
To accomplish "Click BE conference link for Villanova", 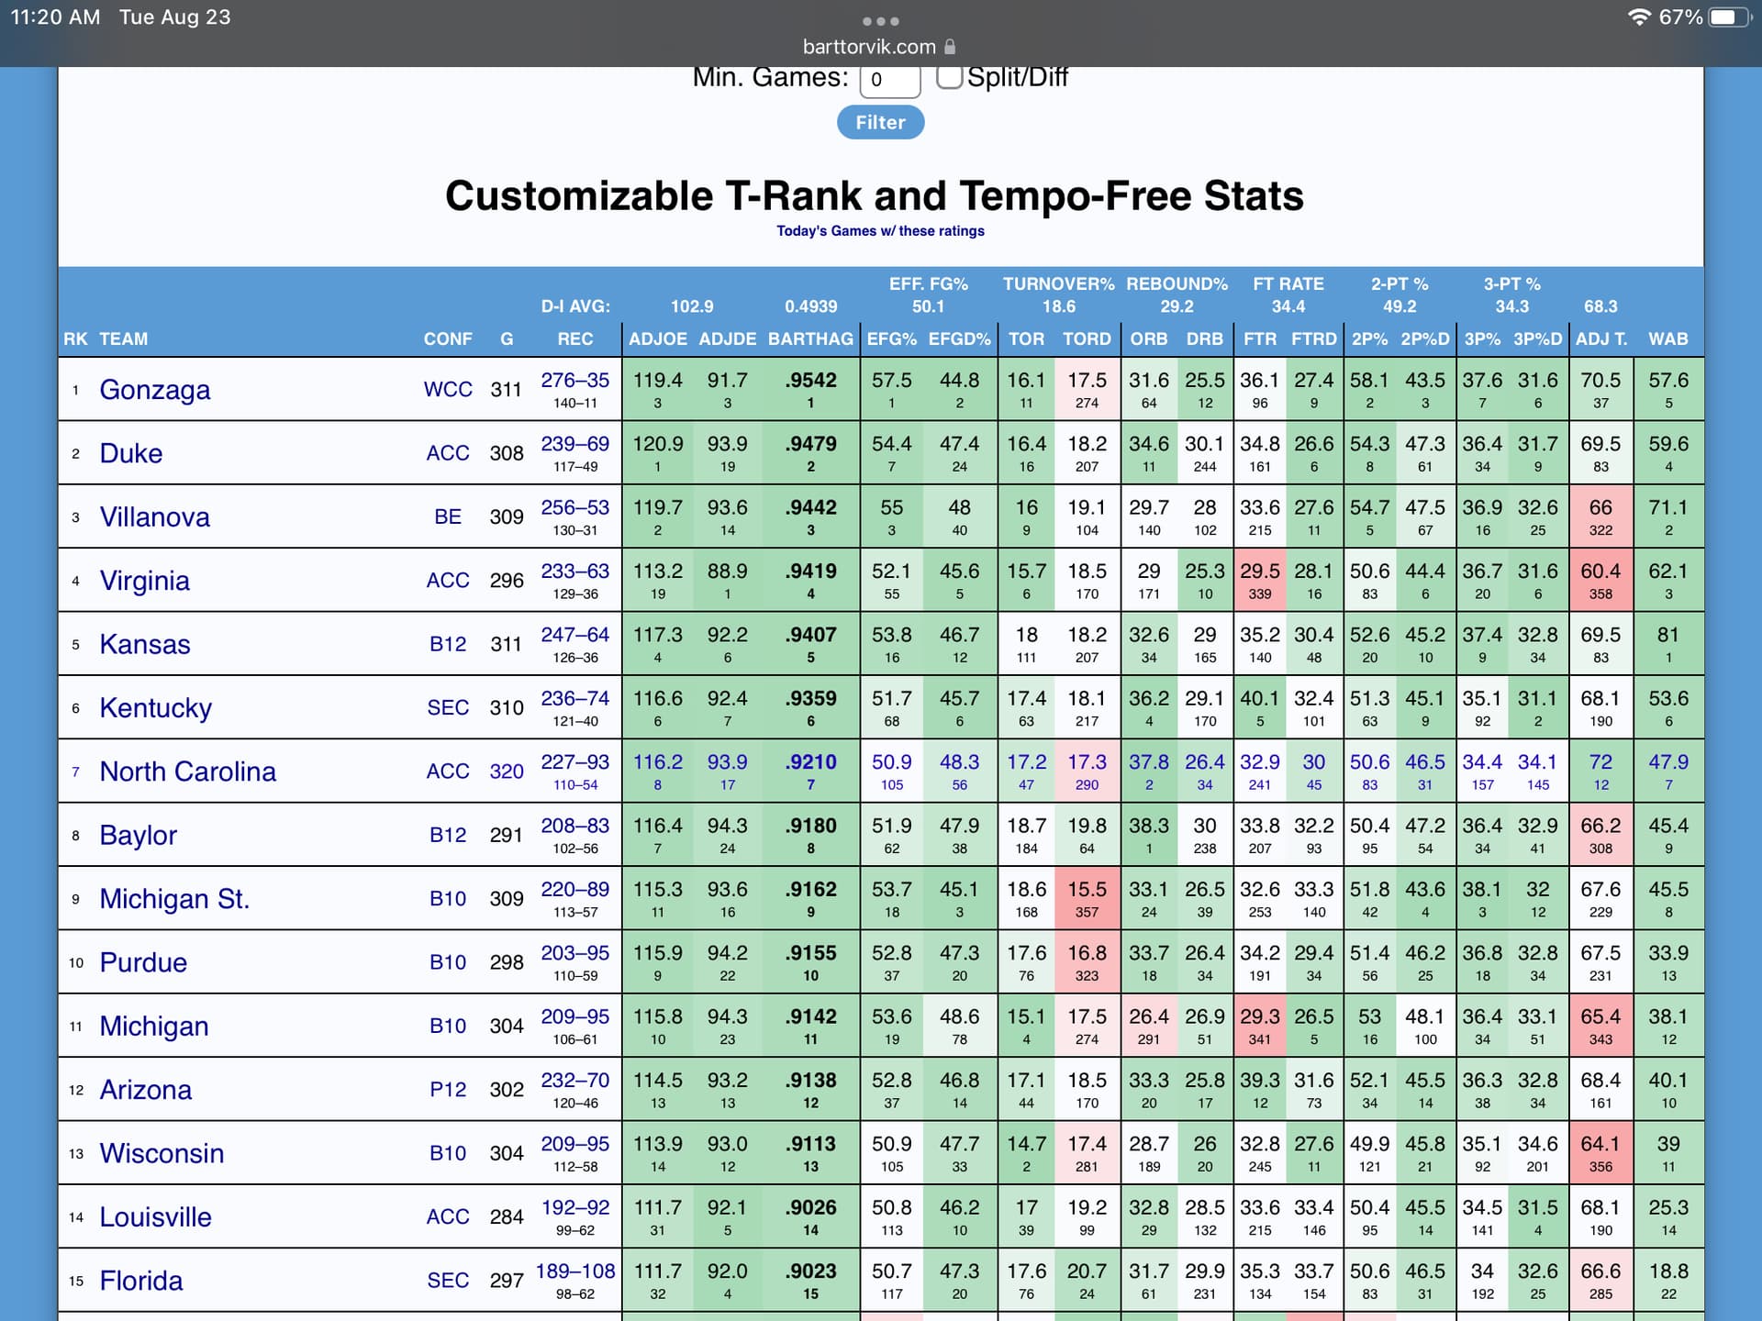I will (448, 517).
